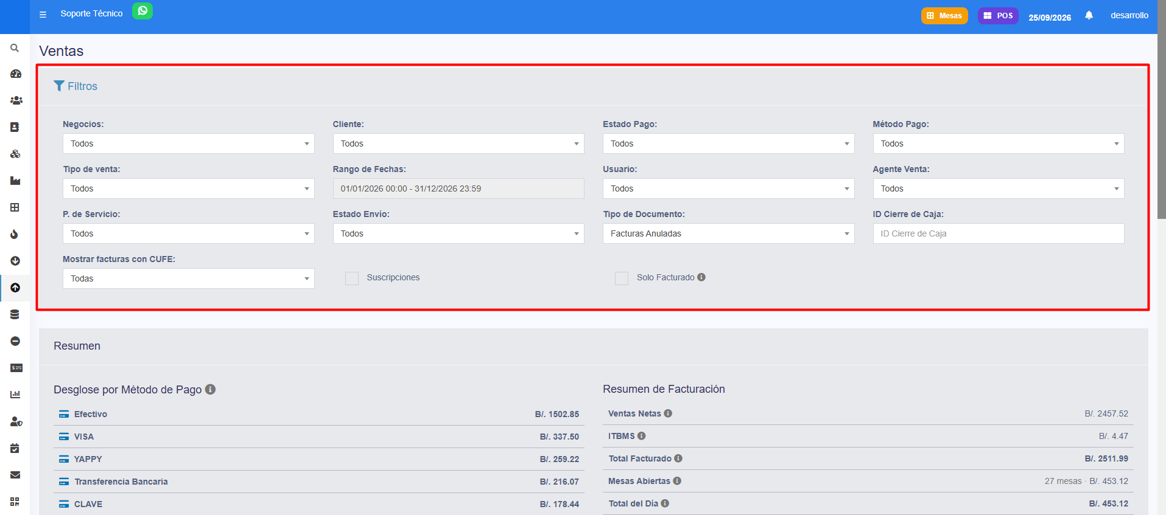Click the vertical page scrollbar
The width and height of the screenshot is (1166, 515).
coord(1162,109)
